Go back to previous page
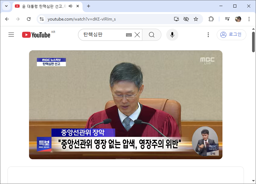 (x=7, y=19)
